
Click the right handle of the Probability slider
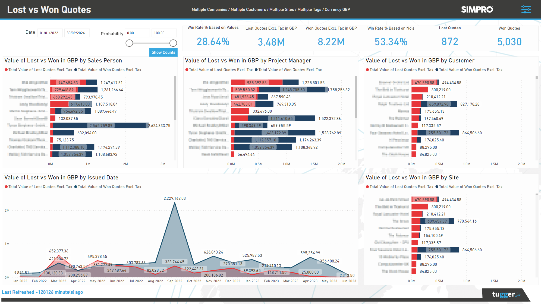pyautogui.click(x=173, y=43)
